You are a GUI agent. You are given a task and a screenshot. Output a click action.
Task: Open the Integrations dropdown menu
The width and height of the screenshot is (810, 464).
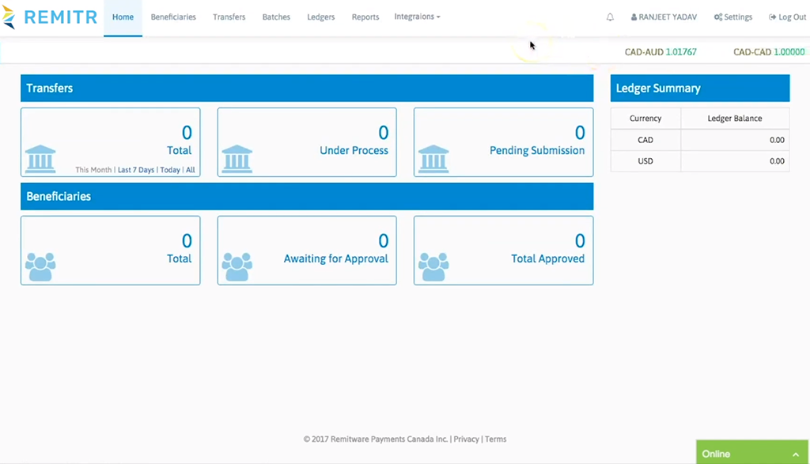click(418, 17)
